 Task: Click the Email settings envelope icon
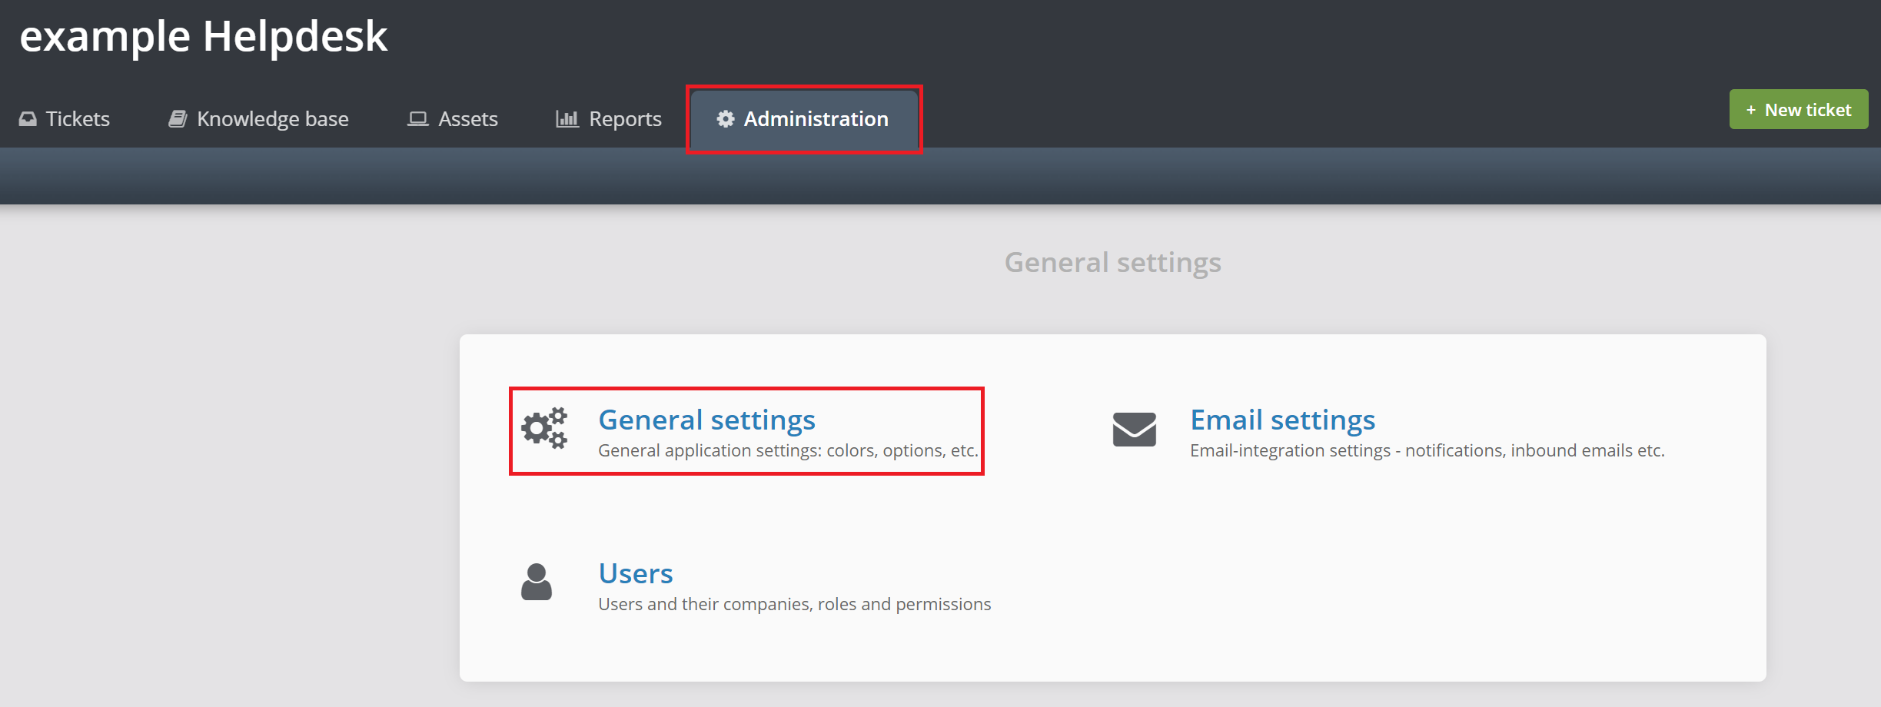point(1134,429)
